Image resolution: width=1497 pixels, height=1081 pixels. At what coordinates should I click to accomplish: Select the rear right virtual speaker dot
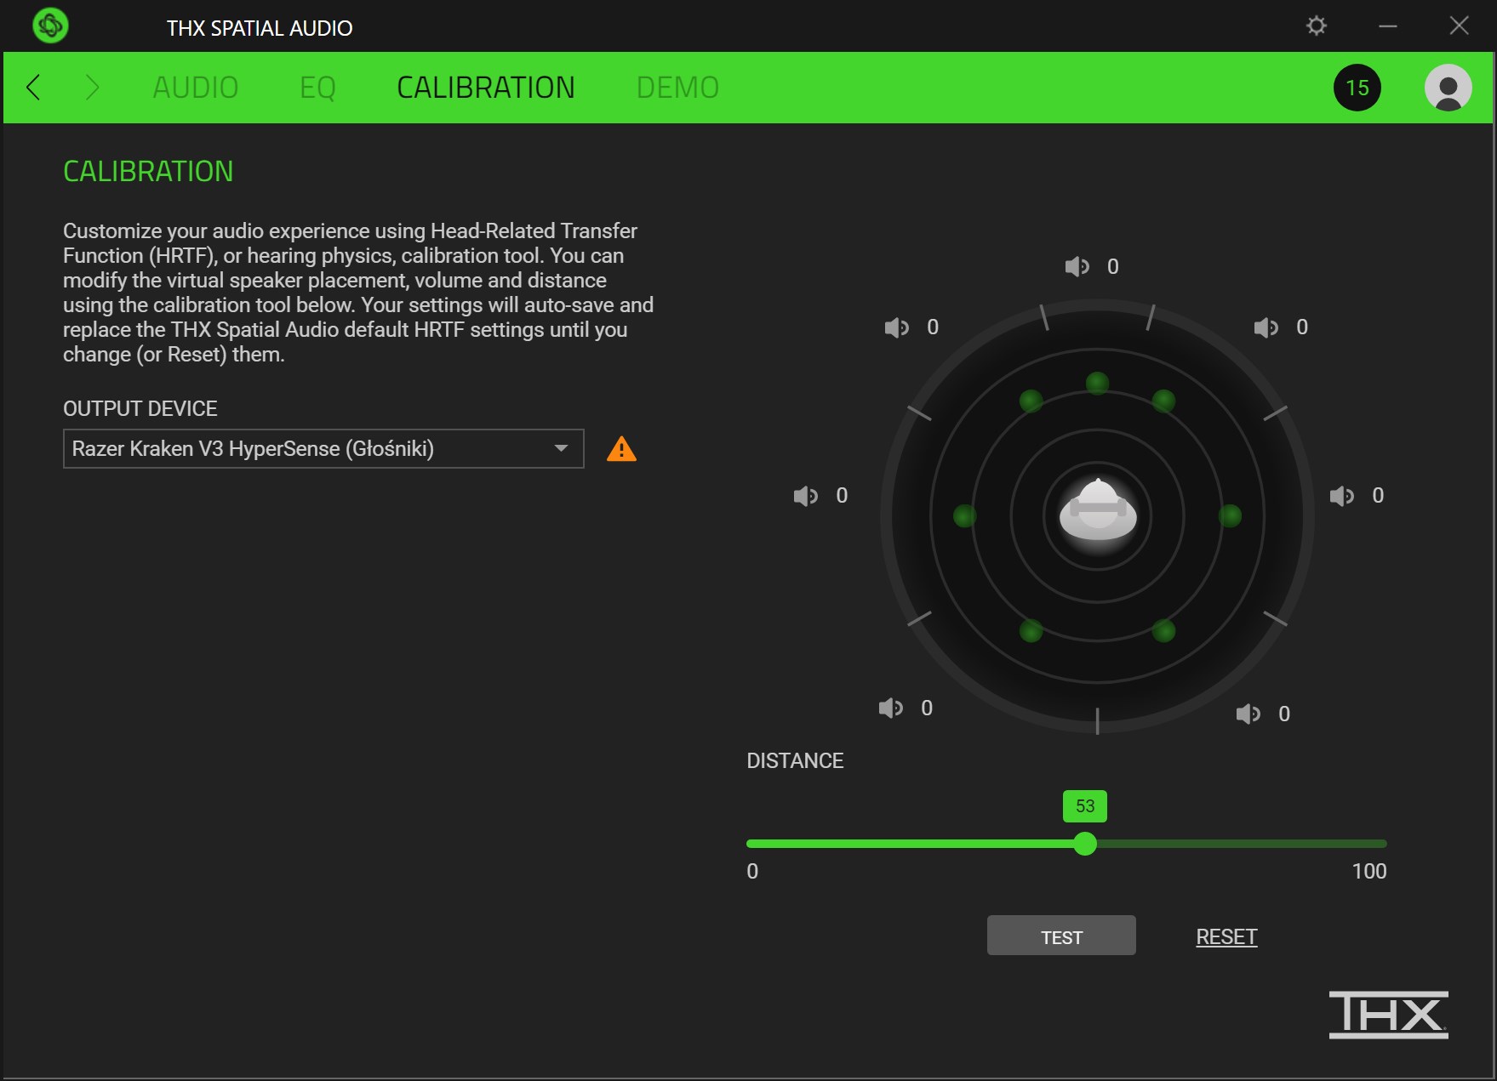coord(1163,630)
